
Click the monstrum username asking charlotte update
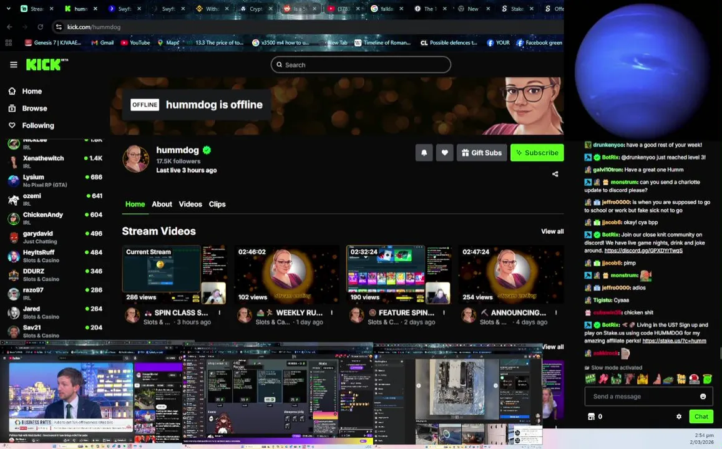coord(624,182)
